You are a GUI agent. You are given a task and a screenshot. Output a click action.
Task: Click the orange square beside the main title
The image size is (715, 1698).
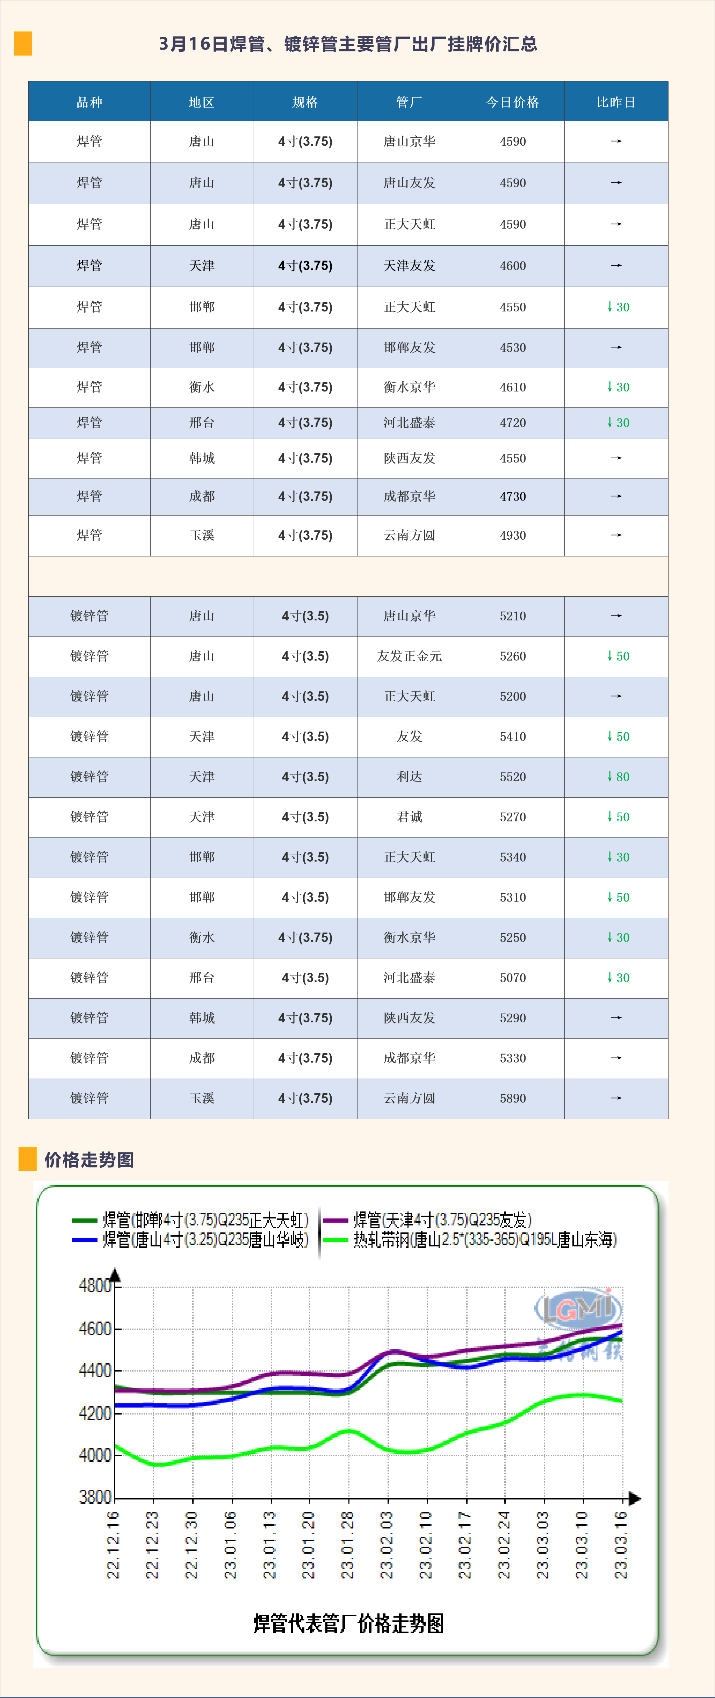click(23, 43)
